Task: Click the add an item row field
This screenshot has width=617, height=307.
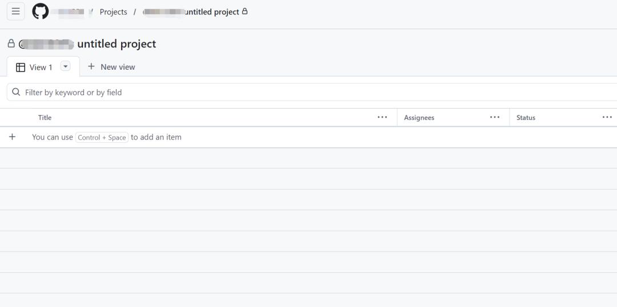Action: (x=308, y=137)
